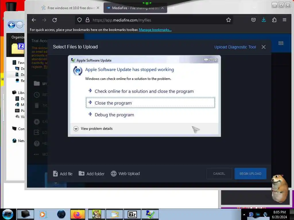This screenshot has height=220, width=294.
Task: Click the Firefox back arrow button
Action: coord(34,20)
